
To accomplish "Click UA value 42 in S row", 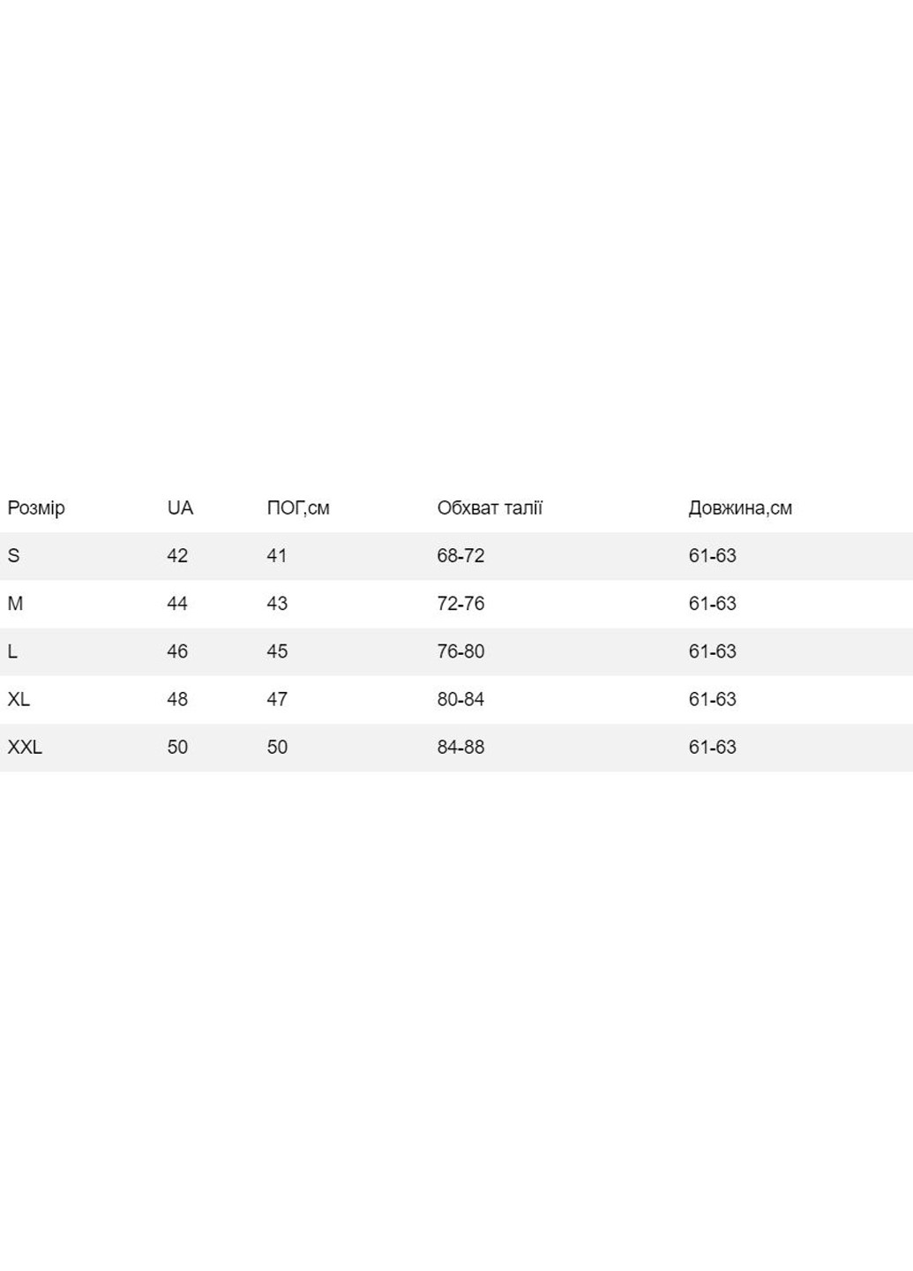I will pyautogui.click(x=177, y=556).
